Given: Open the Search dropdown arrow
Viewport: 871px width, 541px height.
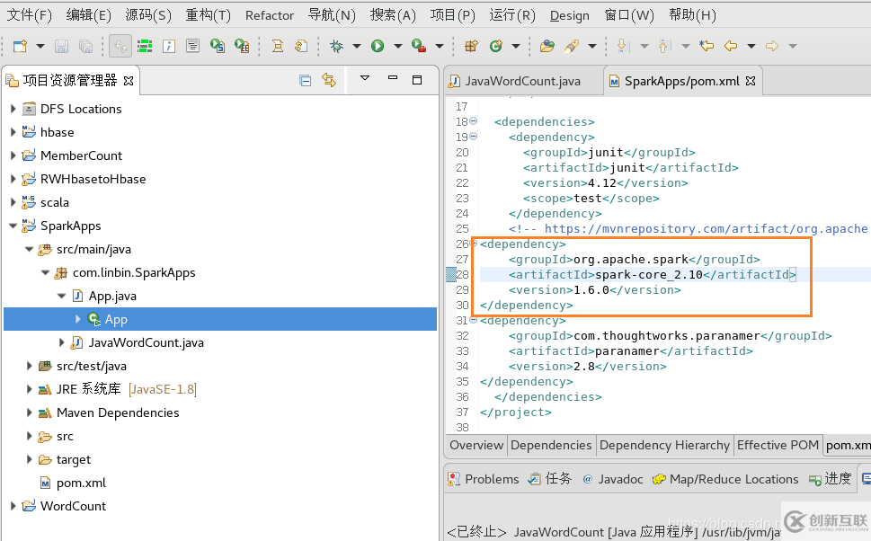Looking at the screenshot, I should click(592, 46).
